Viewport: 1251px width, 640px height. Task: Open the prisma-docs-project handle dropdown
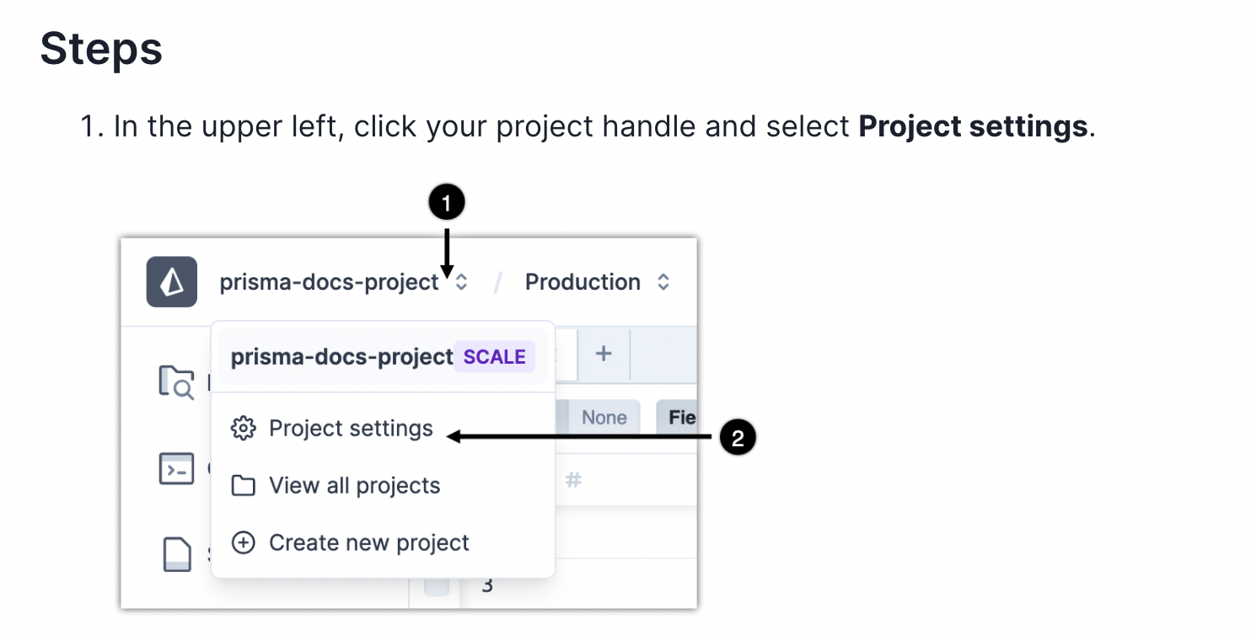click(x=329, y=282)
